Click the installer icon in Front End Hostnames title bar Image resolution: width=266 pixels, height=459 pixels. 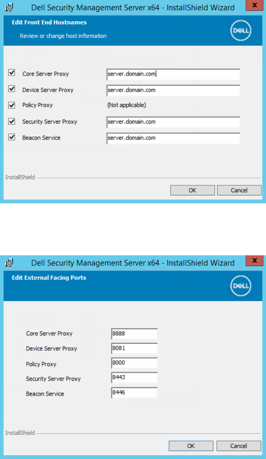click(10, 7)
